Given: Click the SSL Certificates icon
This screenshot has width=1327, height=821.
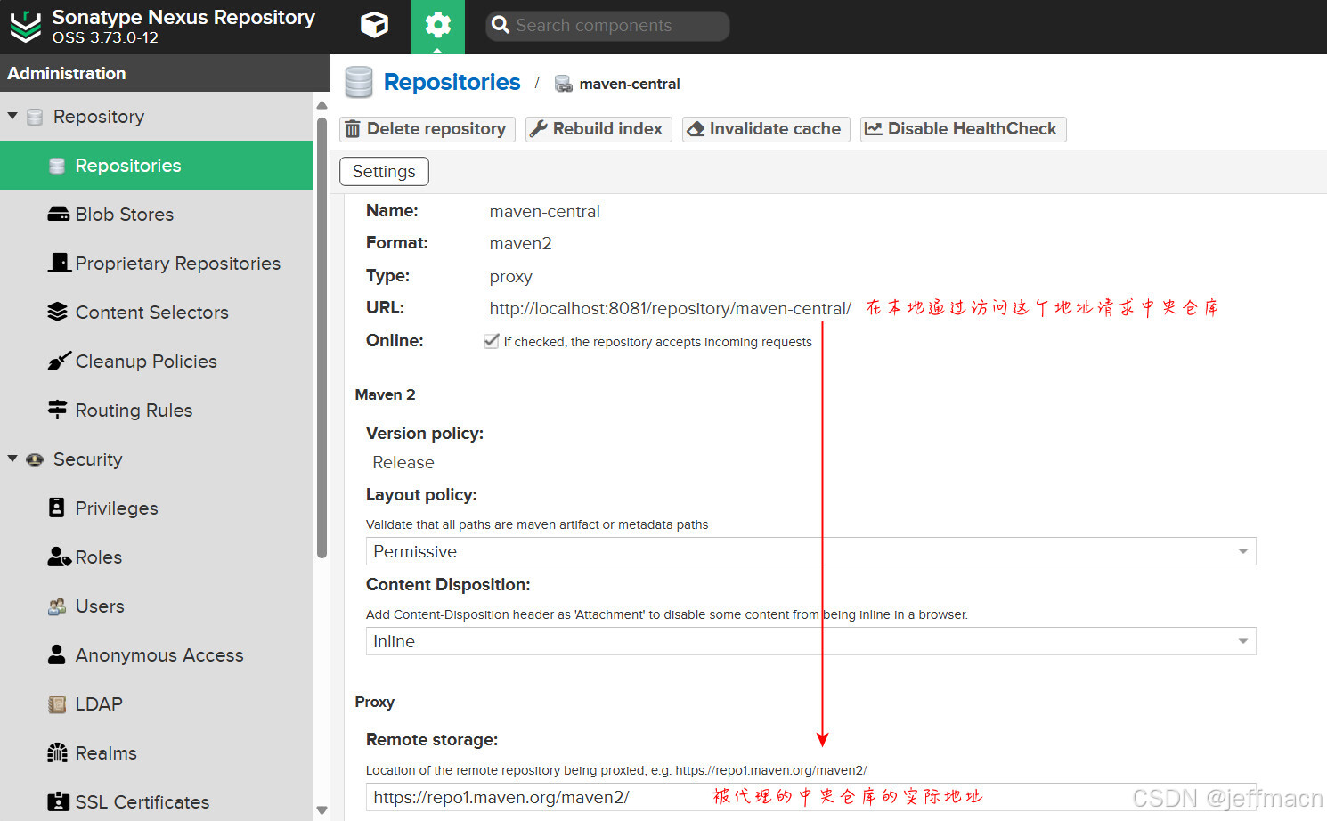Looking at the screenshot, I should pos(58,801).
